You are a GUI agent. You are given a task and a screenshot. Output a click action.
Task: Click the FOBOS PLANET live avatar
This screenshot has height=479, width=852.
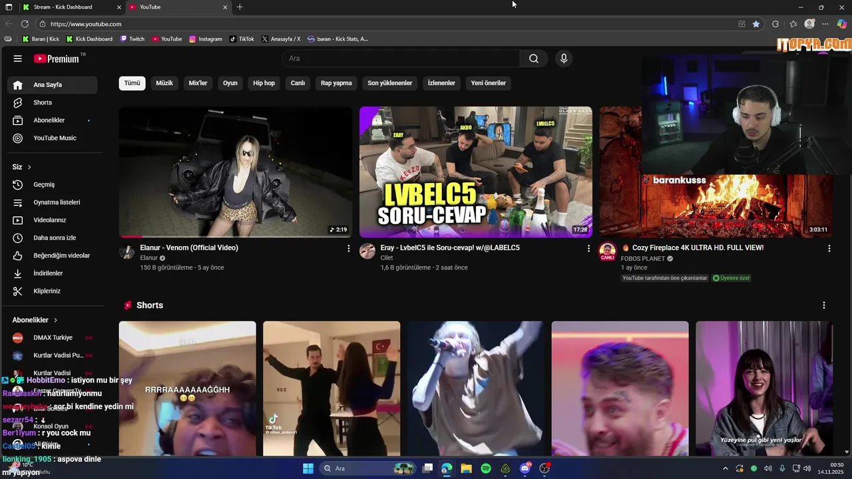tap(608, 251)
